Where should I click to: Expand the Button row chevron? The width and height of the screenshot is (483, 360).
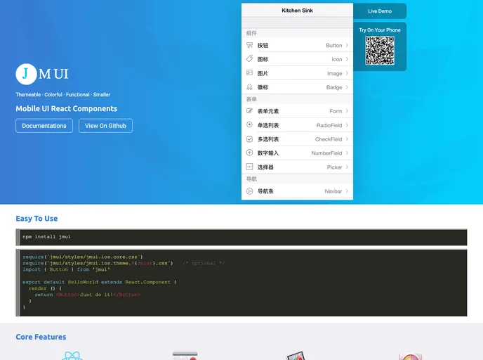347,45
